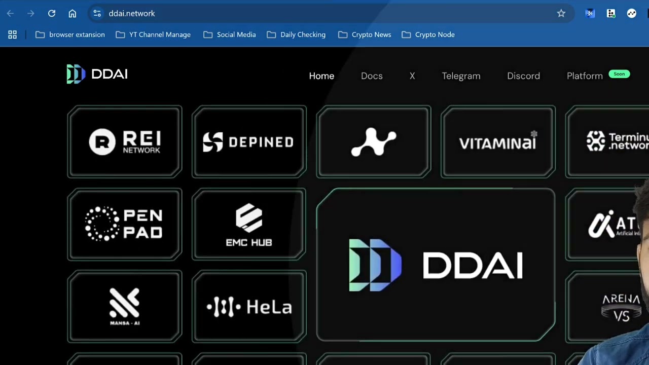Open the apps grid in bookmarks bar
Viewport: 649px width, 365px height.
click(x=13, y=34)
